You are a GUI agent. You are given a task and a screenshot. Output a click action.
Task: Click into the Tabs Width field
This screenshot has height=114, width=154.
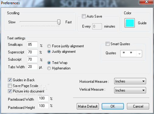(x=32, y=67)
